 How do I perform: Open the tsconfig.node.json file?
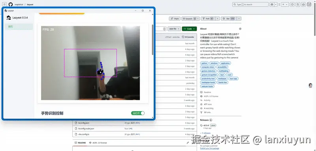(x=86, y=129)
